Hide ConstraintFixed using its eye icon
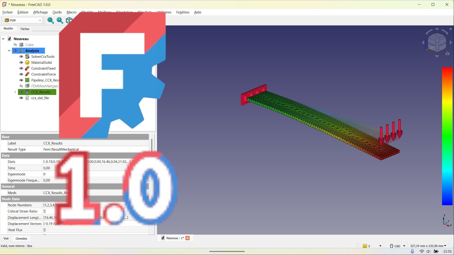 (21, 68)
